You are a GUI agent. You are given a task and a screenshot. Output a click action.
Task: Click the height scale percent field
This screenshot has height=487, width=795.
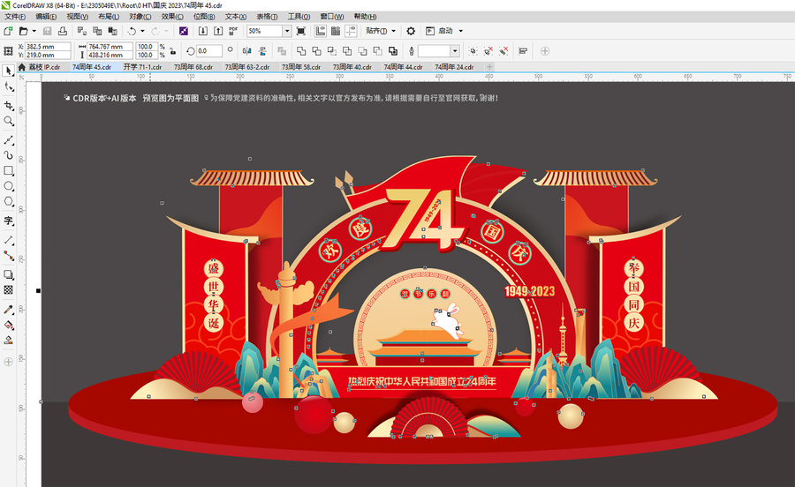coord(147,56)
